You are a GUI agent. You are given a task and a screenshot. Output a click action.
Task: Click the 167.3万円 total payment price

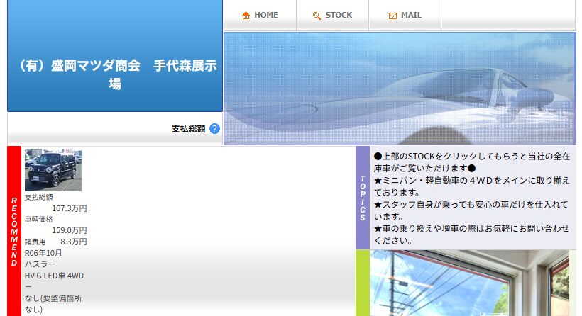click(69, 208)
